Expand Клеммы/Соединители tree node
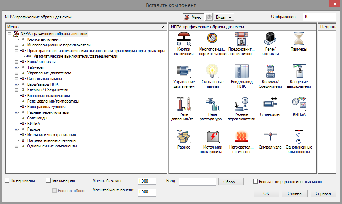The width and height of the screenshot is (342, 204). point(16,90)
